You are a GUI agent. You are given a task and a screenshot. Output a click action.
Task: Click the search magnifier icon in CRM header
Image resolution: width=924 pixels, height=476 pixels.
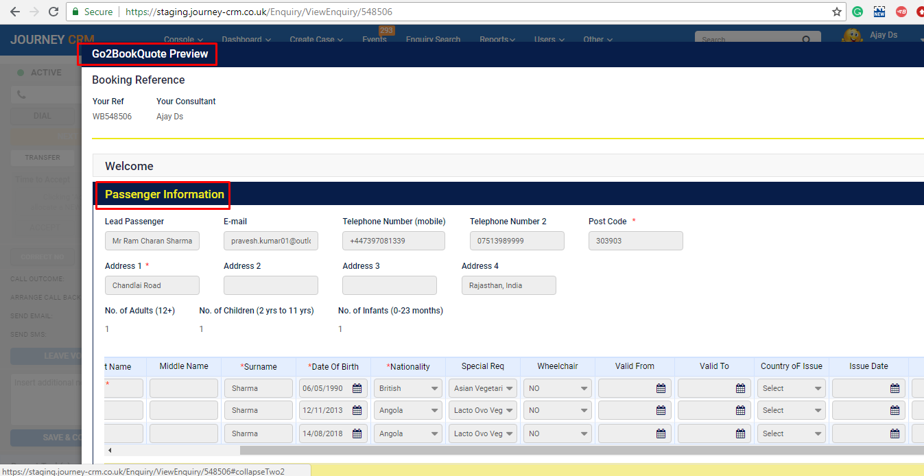[x=807, y=40]
